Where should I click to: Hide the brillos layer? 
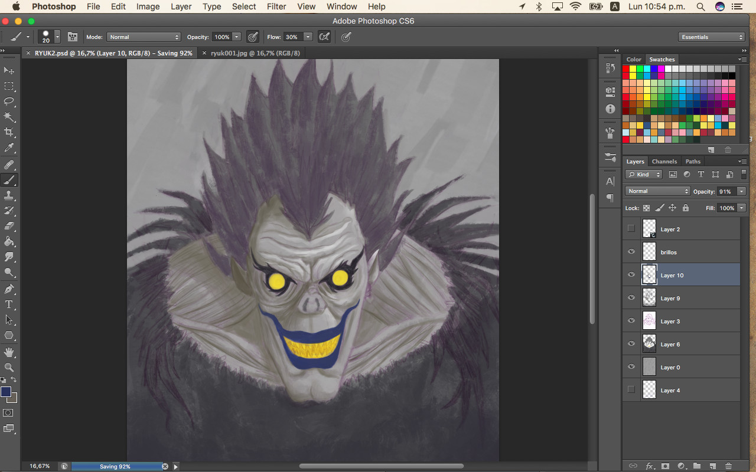click(x=631, y=252)
